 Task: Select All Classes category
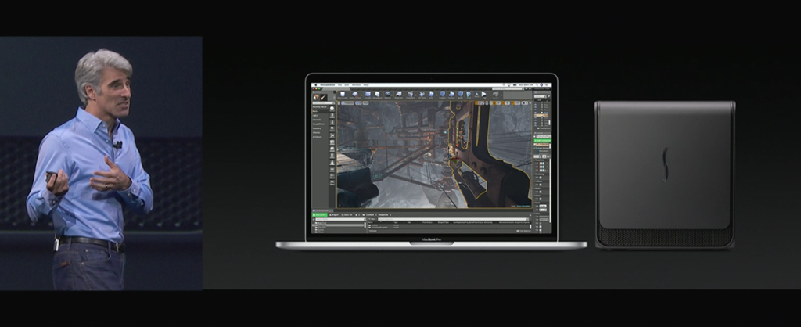318,137
